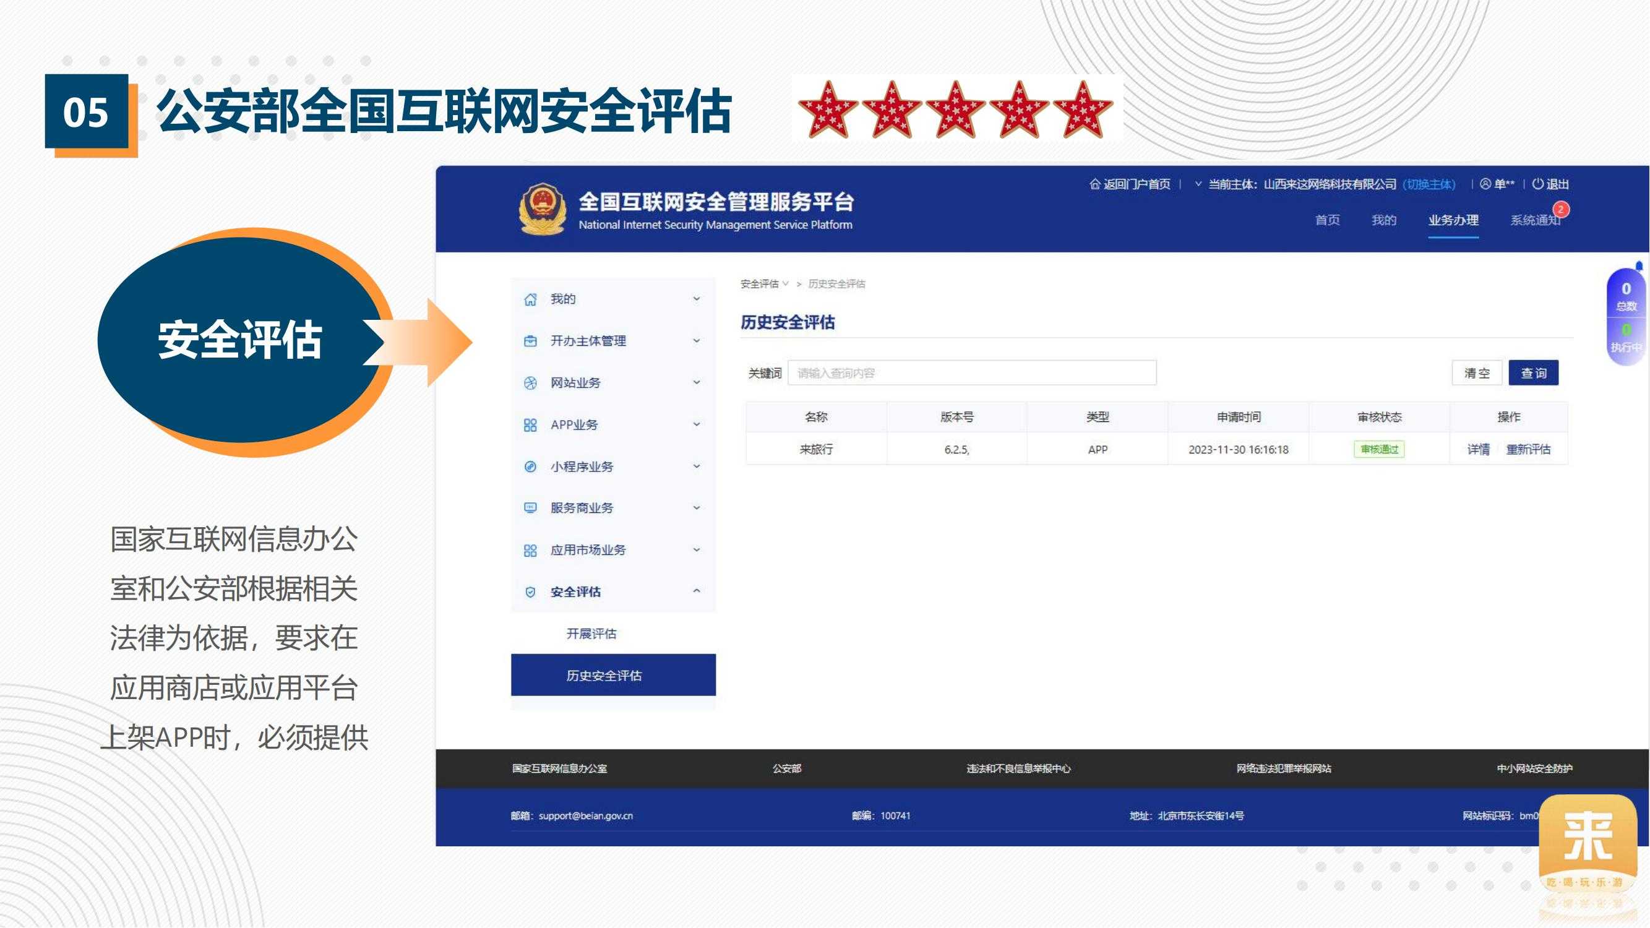Screen dimensions: 1650x928
Task: Click the briefcase icon beside 开办主体管理
Action: [x=530, y=342]
